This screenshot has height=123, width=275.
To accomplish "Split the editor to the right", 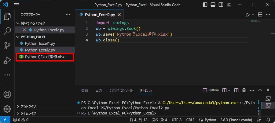I will tap(260, 15).
